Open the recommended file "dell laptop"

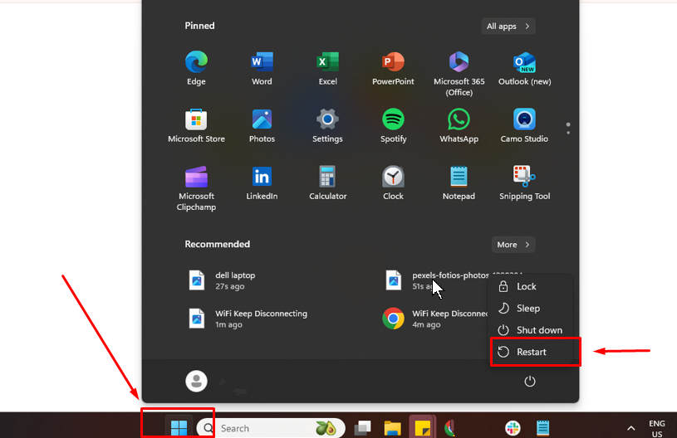(234, 280)
